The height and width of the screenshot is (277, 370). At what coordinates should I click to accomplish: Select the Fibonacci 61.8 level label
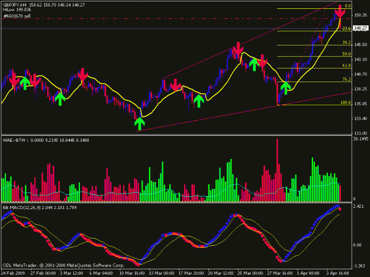346,66
